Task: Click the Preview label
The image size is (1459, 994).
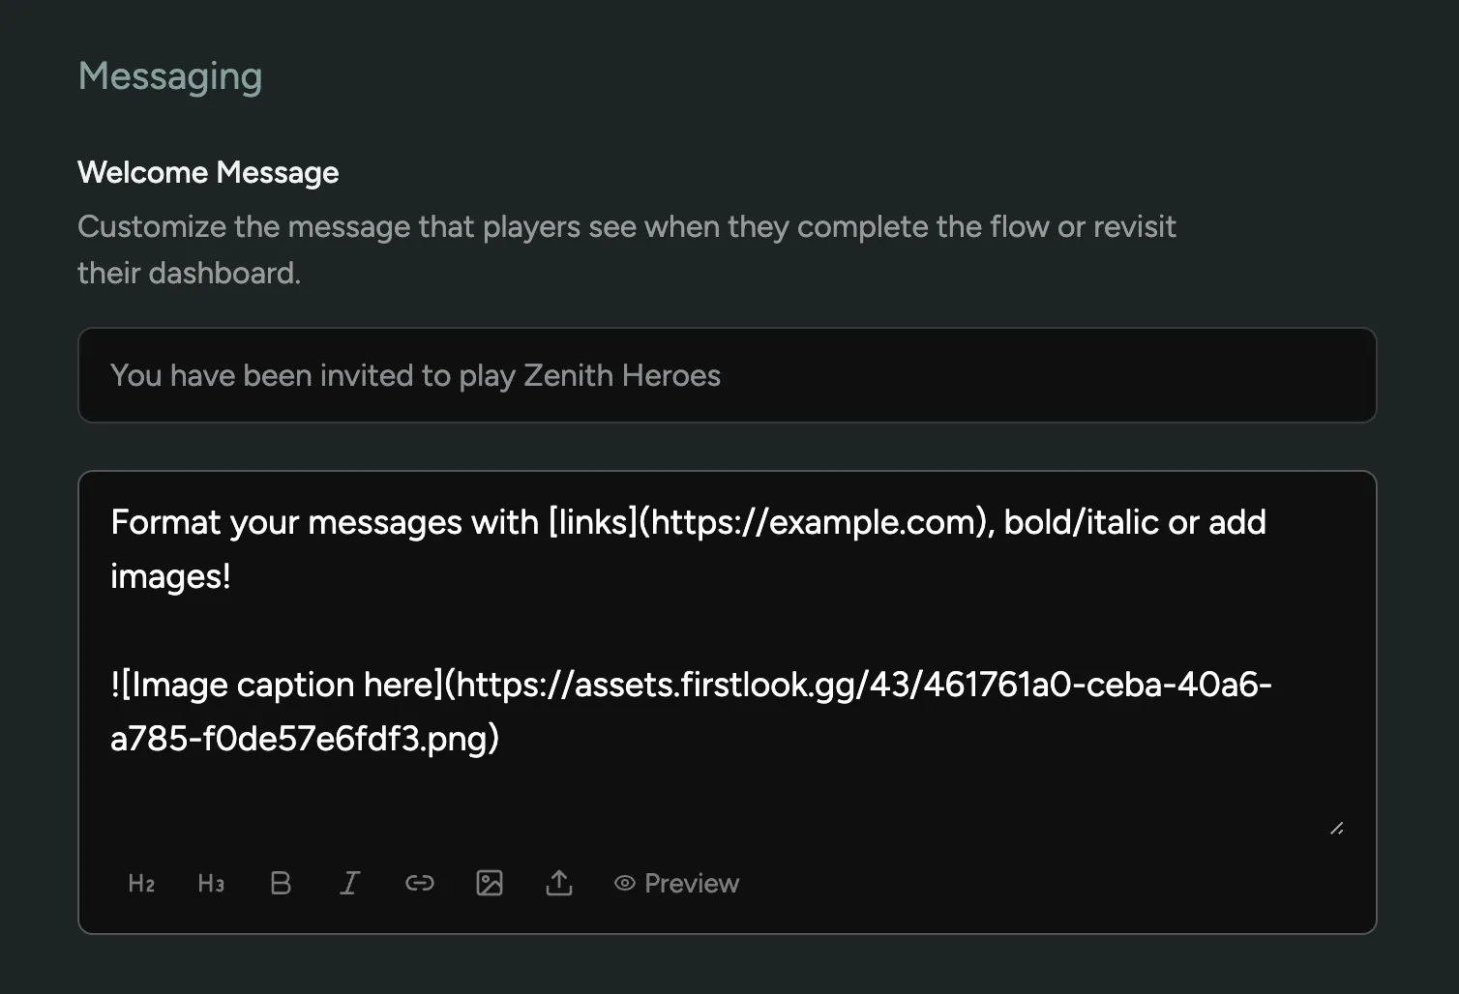Action: tap(693, 883)
